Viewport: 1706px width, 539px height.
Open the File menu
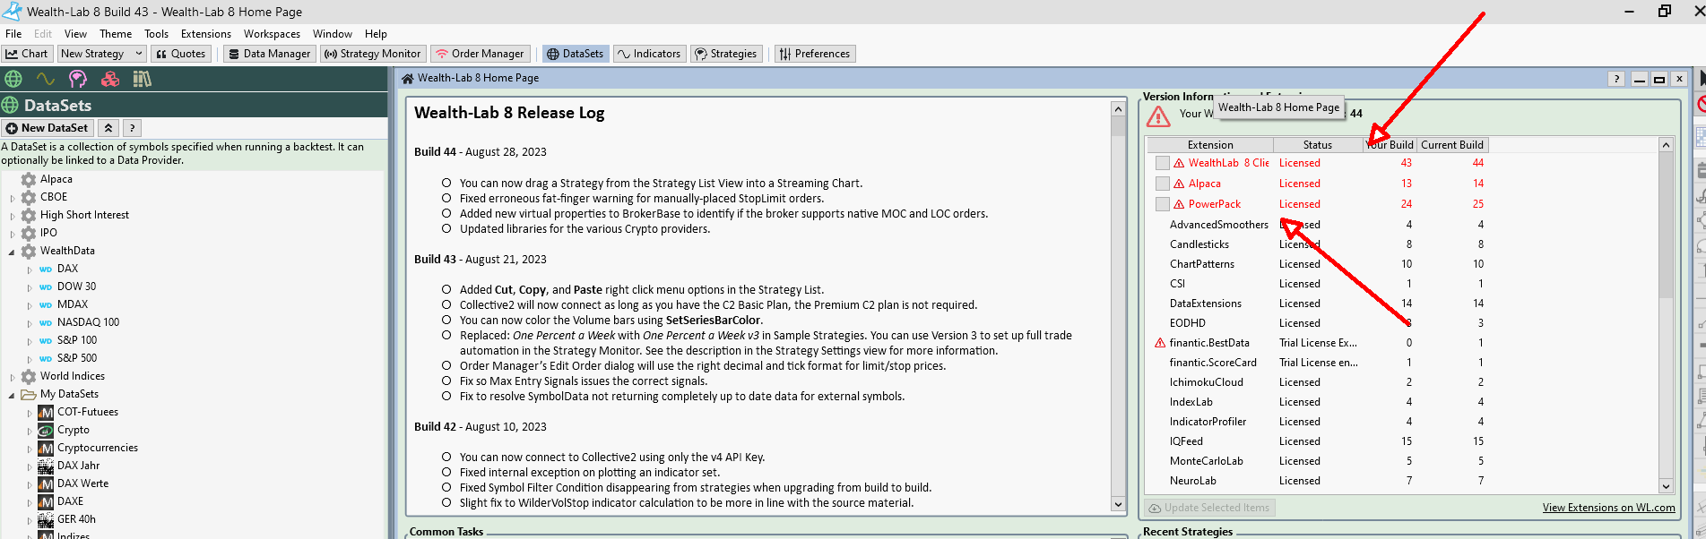click(x=13, y=34)
